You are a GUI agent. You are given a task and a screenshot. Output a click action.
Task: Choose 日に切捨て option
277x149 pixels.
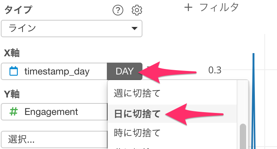coord(137,114)
